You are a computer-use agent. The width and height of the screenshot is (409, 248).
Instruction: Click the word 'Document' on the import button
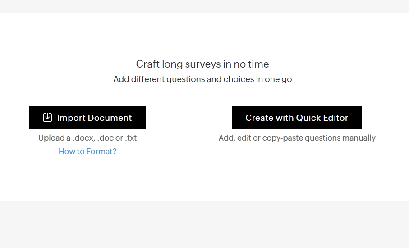[110, 118]
